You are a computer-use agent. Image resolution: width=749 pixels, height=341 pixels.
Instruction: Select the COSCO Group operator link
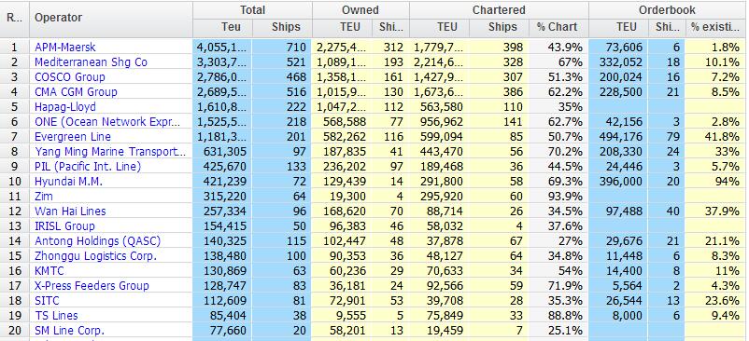pyautogui.click(x=70, y=76)
